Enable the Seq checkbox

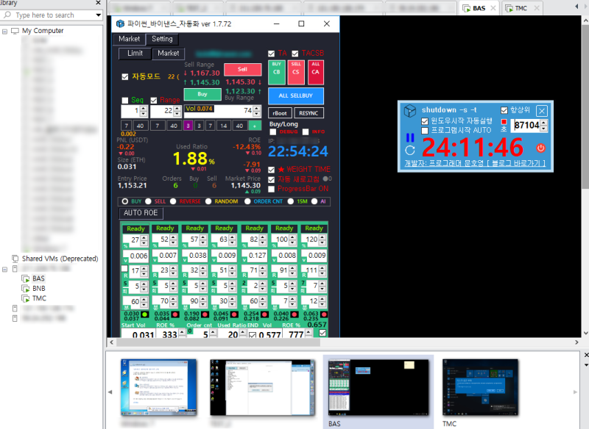[125, 101]
